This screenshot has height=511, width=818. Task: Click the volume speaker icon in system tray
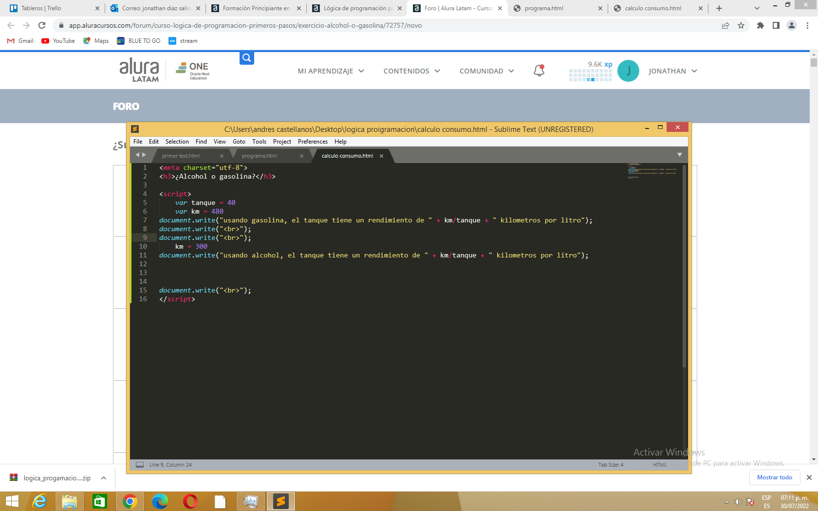click(738, 502)
